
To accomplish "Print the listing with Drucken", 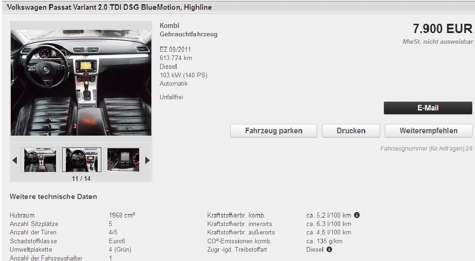I will pos(351,131).
